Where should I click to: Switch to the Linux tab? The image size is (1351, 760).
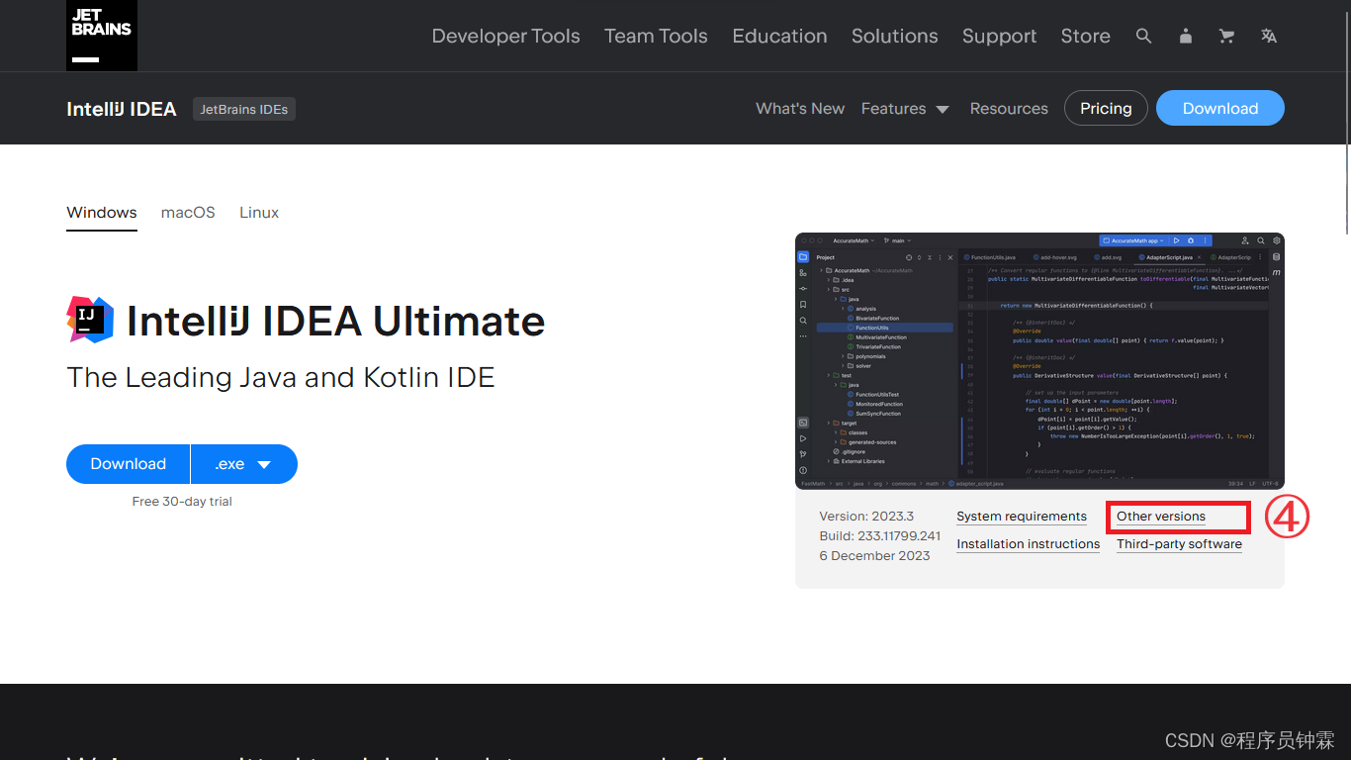click(259, 213)
